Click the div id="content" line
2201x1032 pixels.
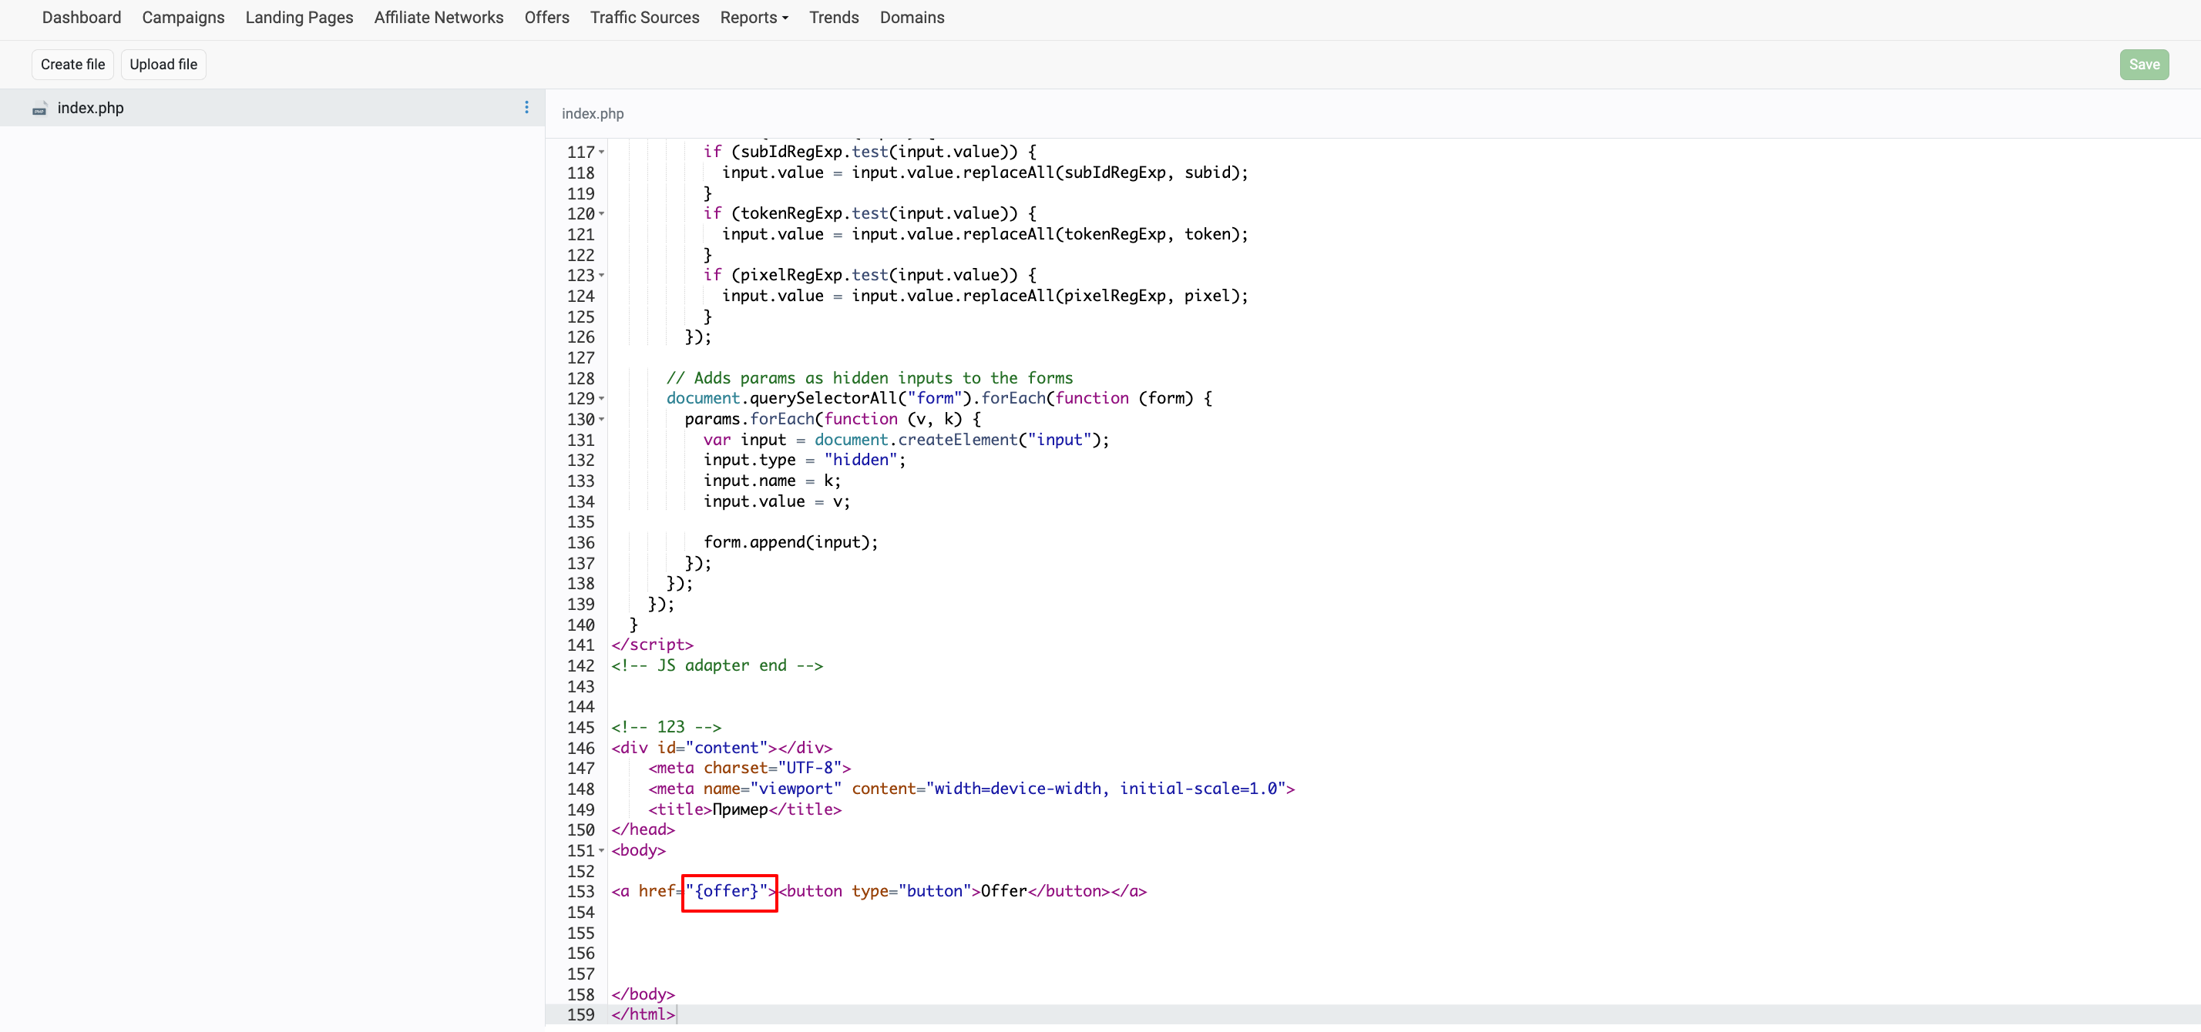[721, 748]
